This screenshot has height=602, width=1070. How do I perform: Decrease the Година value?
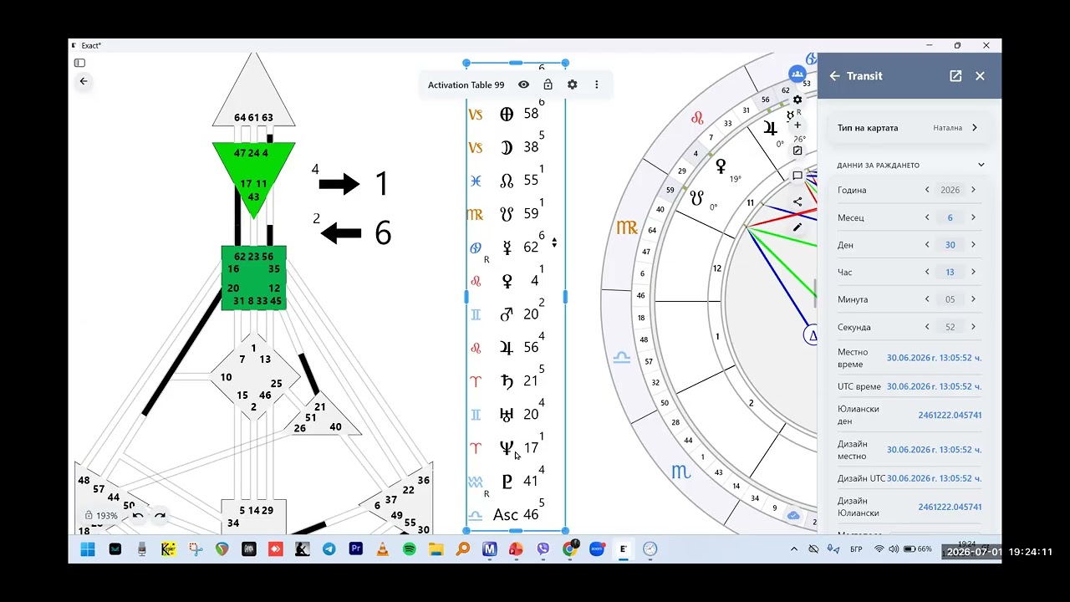point(927,190)
